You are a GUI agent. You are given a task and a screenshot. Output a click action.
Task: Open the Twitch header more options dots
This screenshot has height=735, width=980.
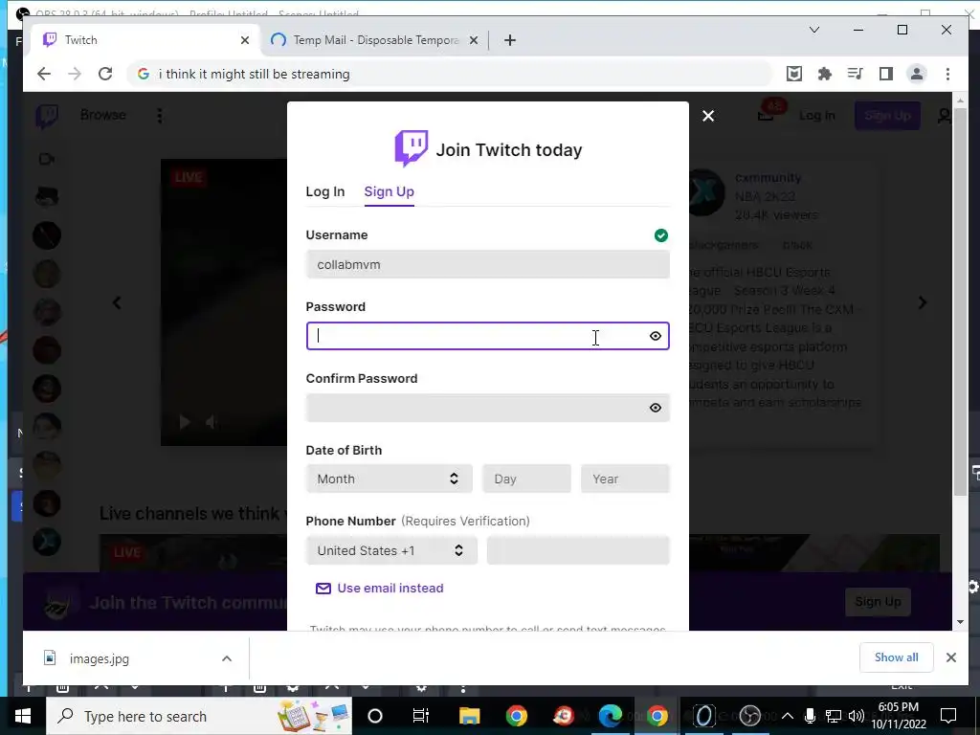tap(160, 116)
